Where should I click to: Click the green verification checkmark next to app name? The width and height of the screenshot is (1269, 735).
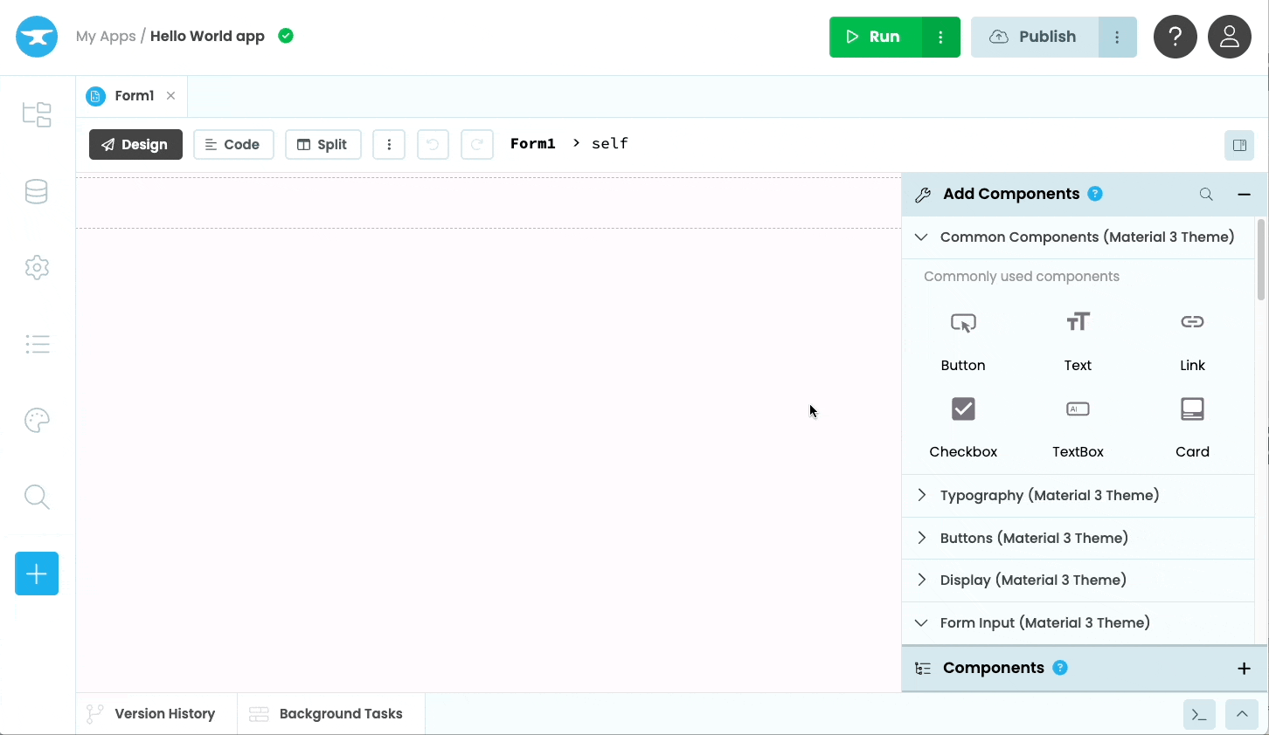tap(285, 36)
